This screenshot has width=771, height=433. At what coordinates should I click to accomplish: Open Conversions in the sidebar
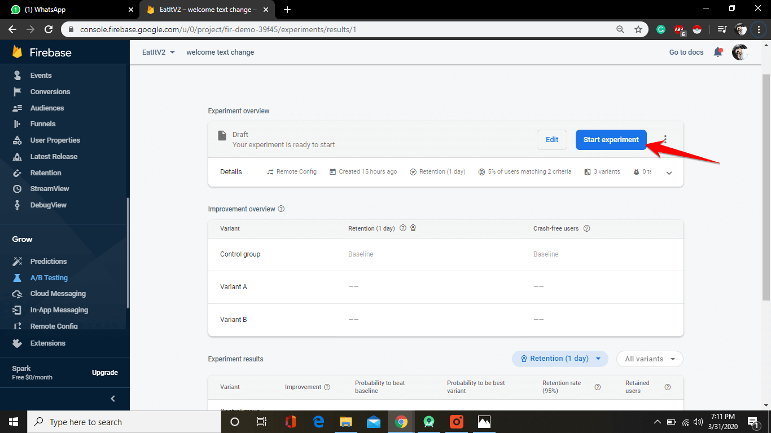click(50, 91)
